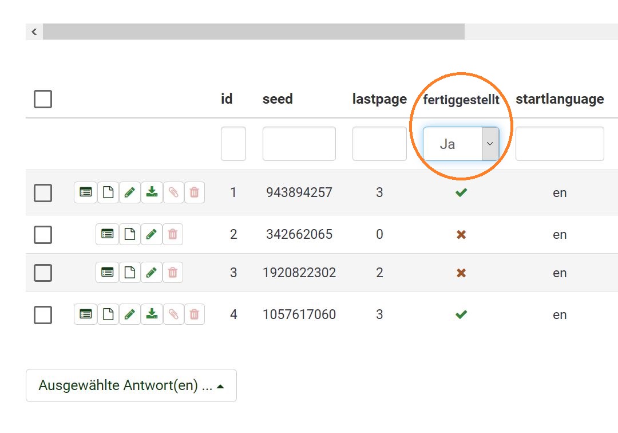The width and height of the screenshot is (618, 433).
Task: Sort by the lastpage column header
Action: tap(379, 99)
